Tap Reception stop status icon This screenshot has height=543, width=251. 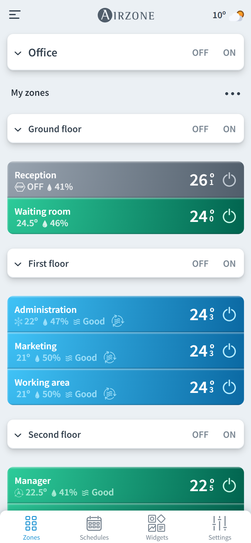[x=20, y=187]
